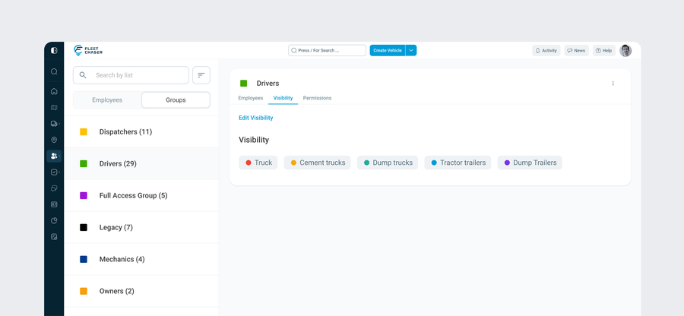Click the black Legacy color swatch
The width and height of the screenshot is (684, 316).
point(84,227)
